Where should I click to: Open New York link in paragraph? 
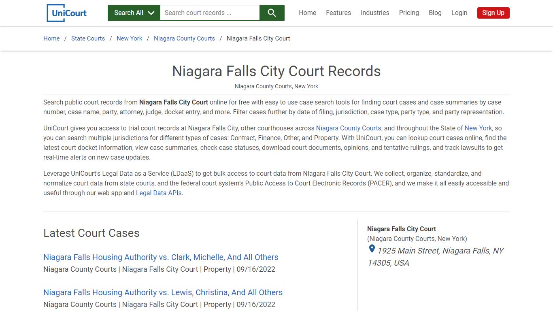[478, 128]
